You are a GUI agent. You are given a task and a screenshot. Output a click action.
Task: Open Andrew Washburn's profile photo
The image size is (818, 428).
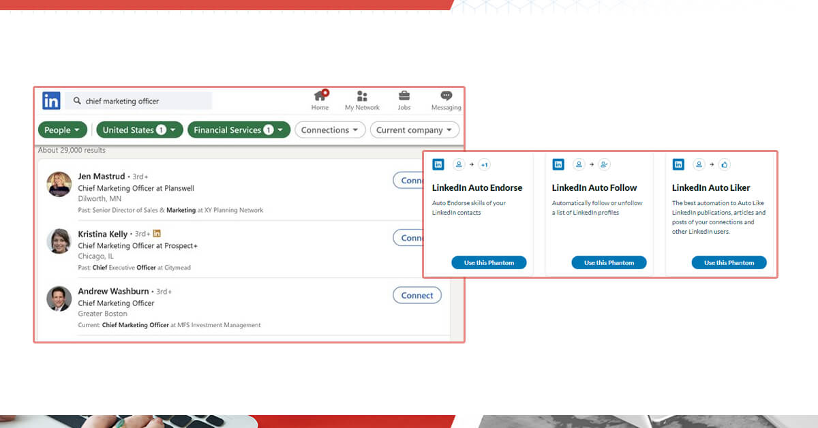(59, 299)
